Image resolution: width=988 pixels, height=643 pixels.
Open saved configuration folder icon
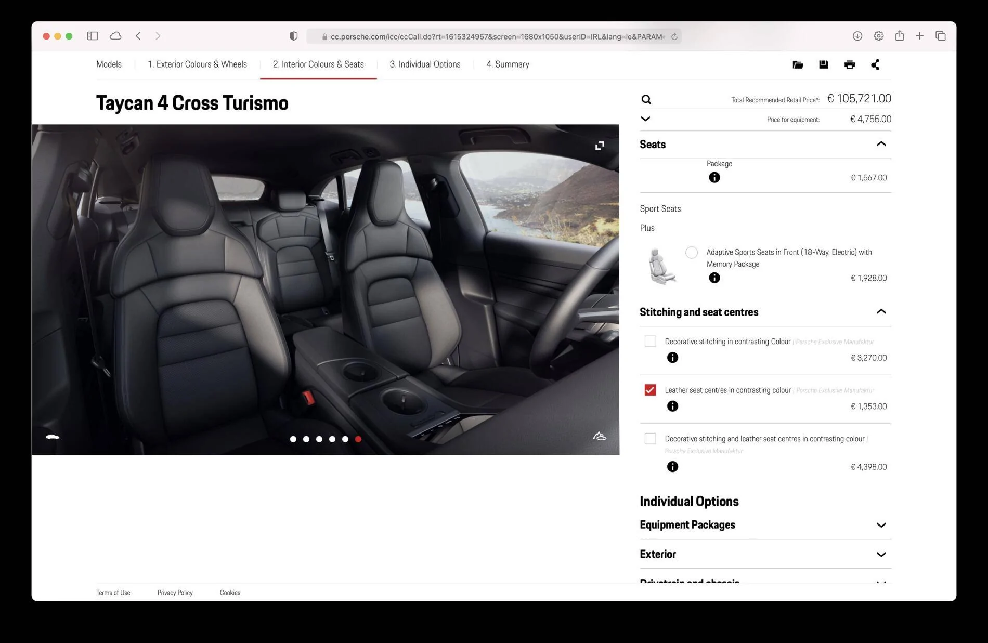(798, 64)
